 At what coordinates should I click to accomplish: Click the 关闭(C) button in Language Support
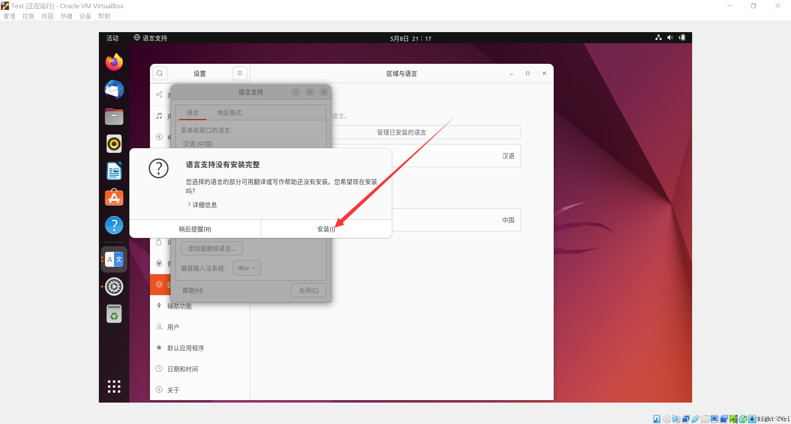coord(309,290)
